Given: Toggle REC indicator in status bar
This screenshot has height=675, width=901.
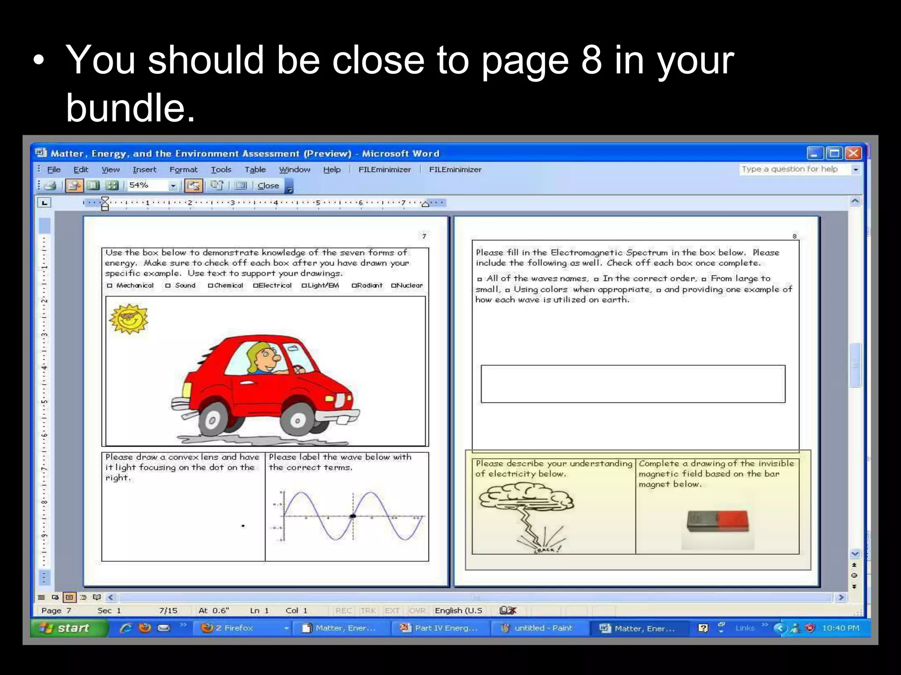Looking at the screenshot, I should pyautogui.click(x=344, y=610).
